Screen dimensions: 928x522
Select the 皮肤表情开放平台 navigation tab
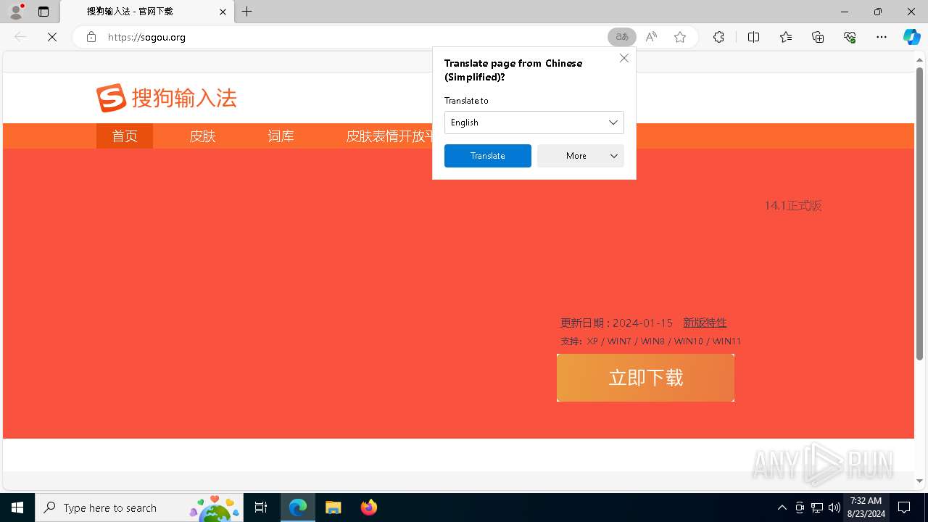click(x=389, y=136)
